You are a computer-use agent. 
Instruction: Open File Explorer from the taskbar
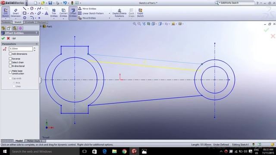pos(114,151)
